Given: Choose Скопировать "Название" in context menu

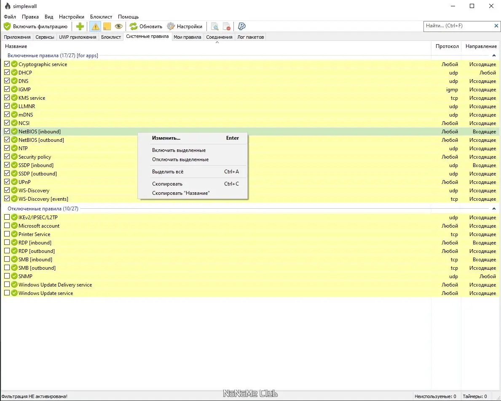Looking at the screenshot, I should [x=193, y=193].
